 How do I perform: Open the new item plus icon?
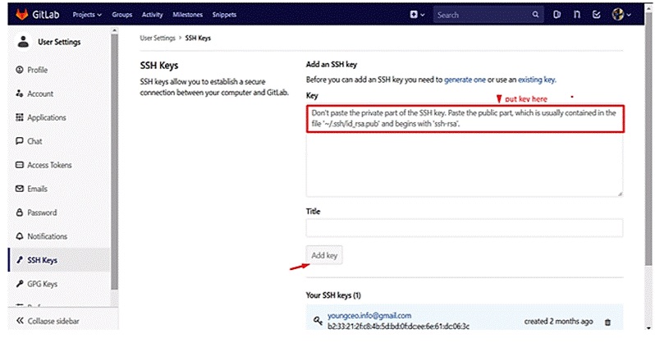pos(414,14)
